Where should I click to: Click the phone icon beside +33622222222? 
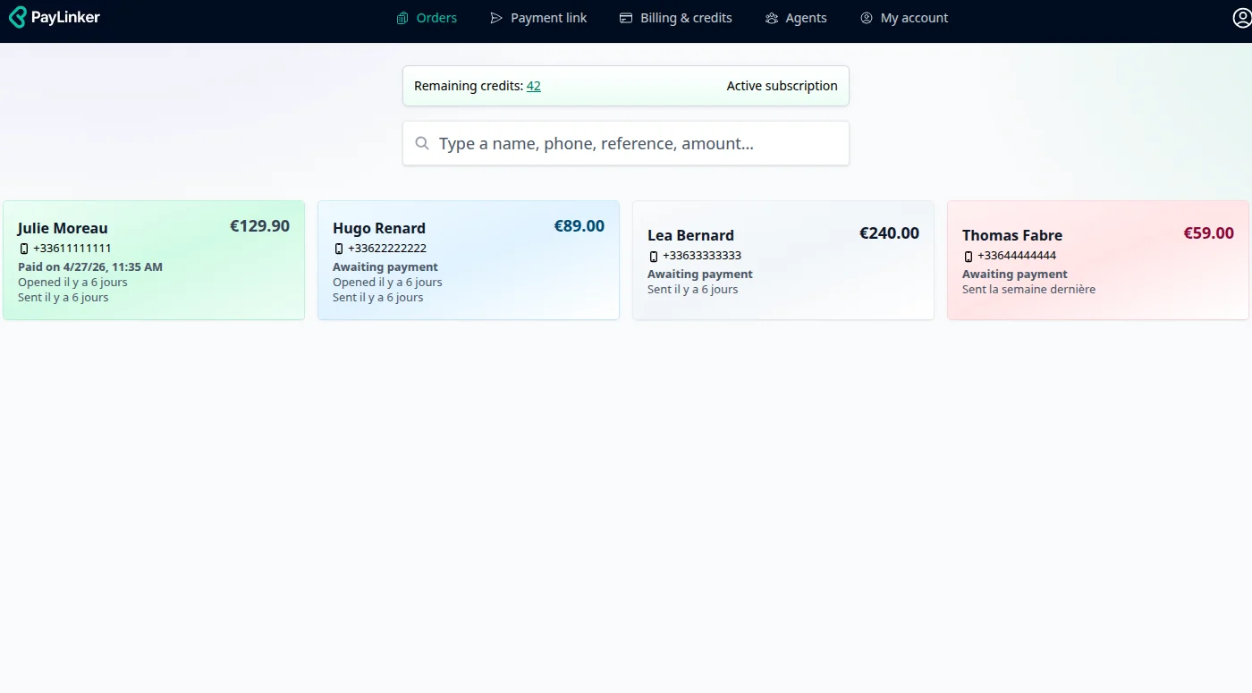coord(339,249)
